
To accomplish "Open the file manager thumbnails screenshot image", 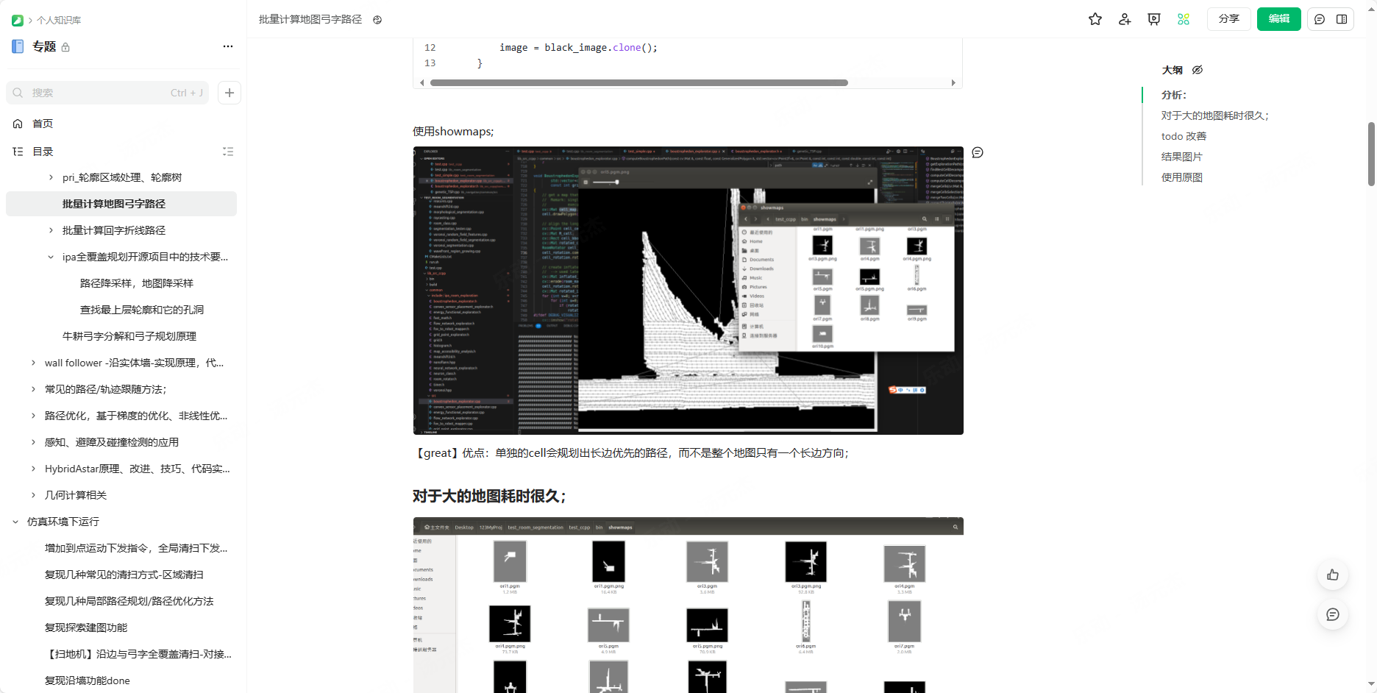I will click(688, 605).
